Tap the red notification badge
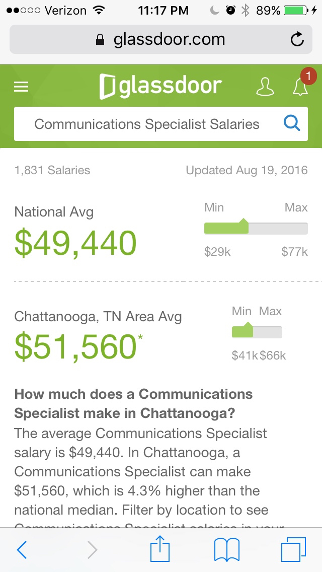322x572 pixels. tap(308, 77)
